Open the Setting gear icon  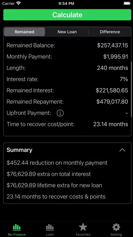[116, 227]
